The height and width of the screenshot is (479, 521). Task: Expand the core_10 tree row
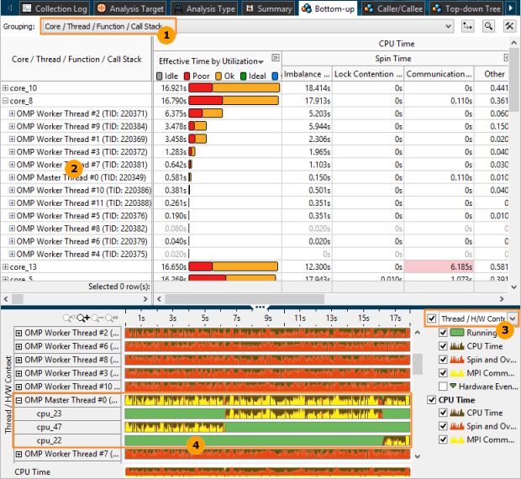(x=5, y=87)
